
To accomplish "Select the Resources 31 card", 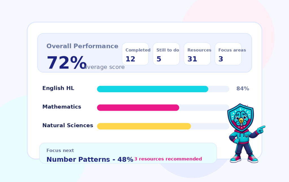I will click(197, 54).
